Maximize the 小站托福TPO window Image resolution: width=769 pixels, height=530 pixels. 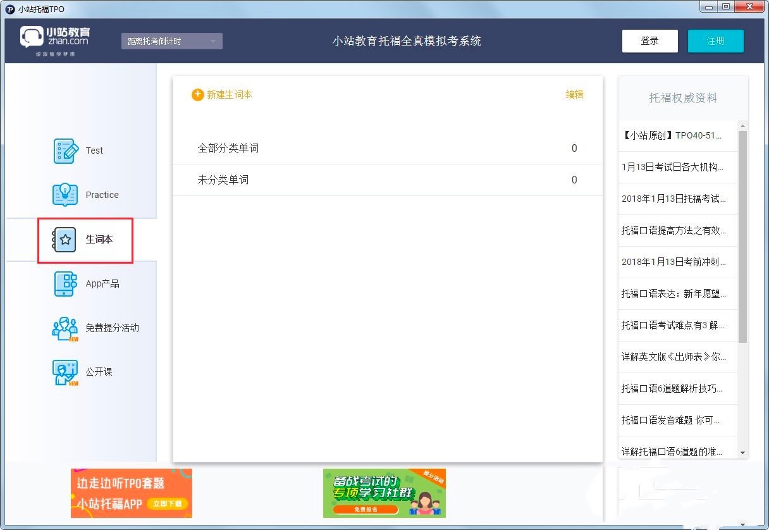point(725,6)
